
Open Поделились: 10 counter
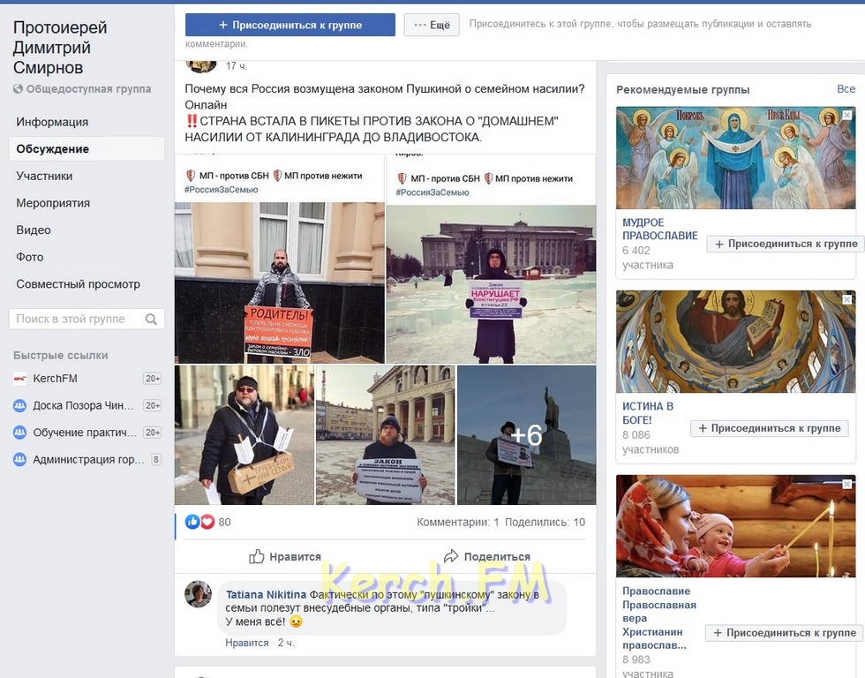pos(545,522)
